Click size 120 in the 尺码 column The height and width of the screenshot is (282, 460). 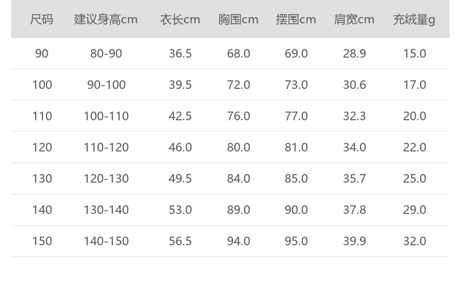click(x=42, y=148)
